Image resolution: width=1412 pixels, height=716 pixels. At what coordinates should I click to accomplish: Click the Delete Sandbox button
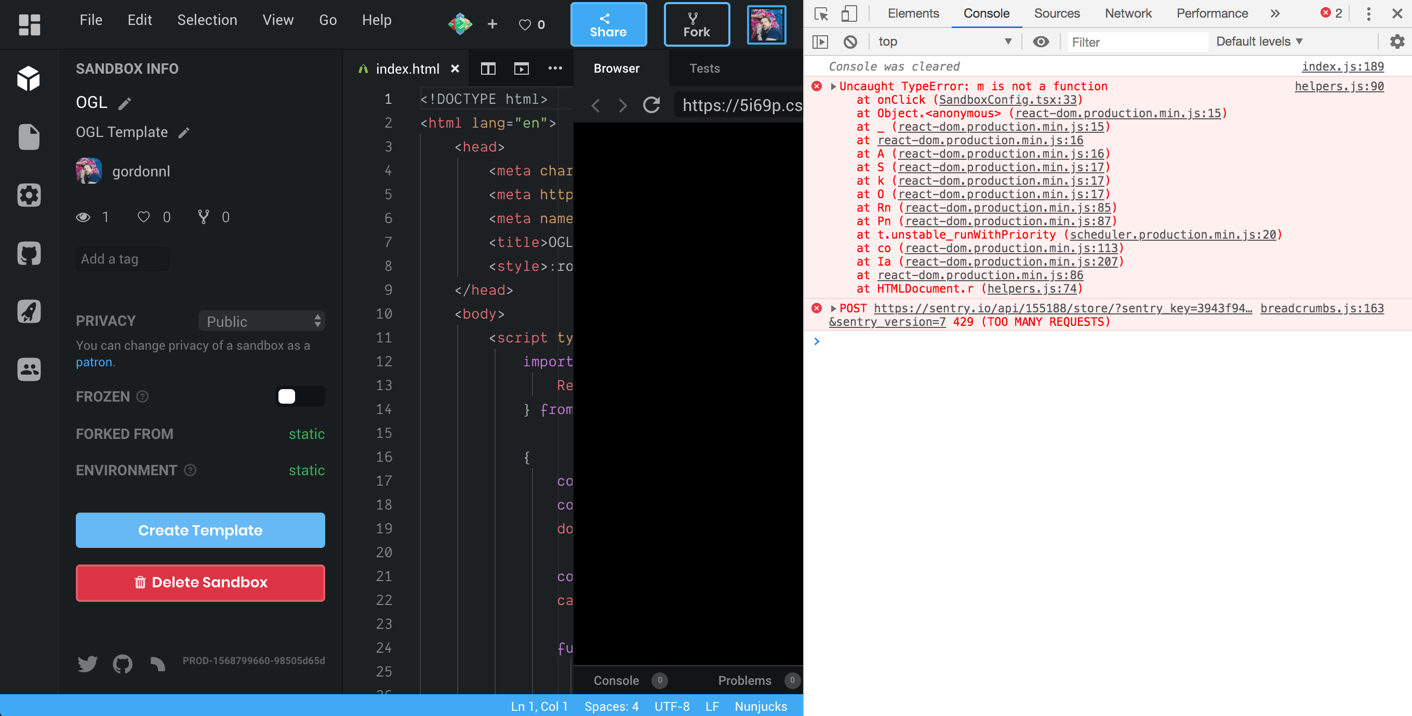pos(200,583)
